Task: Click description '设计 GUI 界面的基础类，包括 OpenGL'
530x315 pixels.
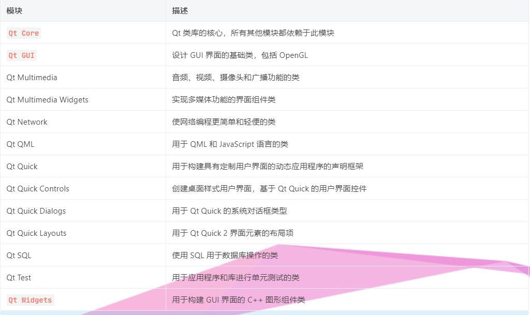Action: [240, 55]
